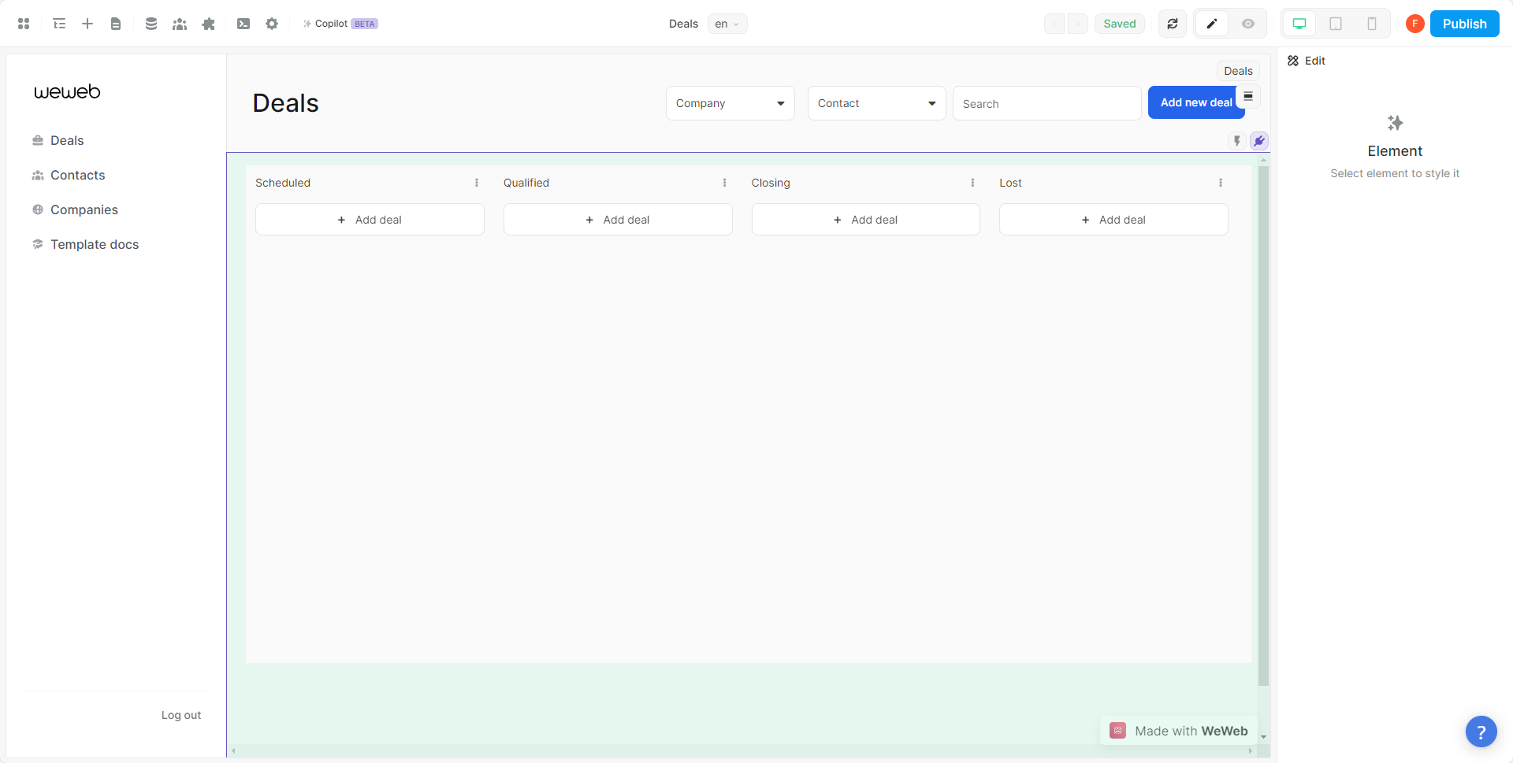
Task: Open Copilot BETA assistant
Action: click(340, 24)
